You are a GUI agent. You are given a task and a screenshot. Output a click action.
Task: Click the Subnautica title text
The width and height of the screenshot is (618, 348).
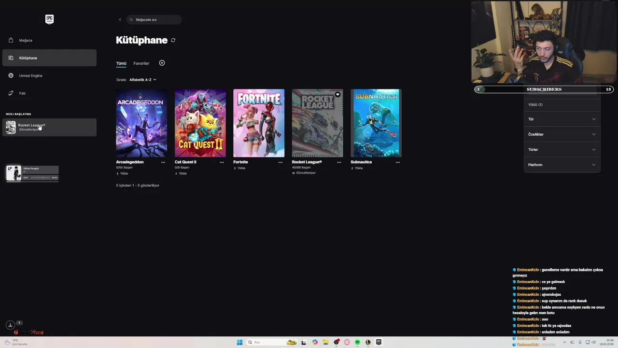[361, 162]
